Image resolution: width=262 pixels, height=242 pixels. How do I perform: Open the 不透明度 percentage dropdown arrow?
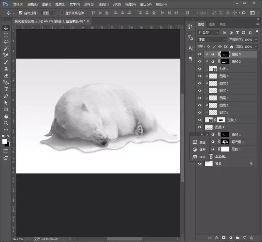(x=256, y=39)
